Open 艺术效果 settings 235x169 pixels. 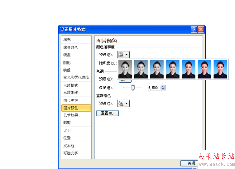76,115
